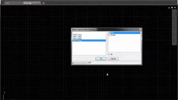The image size is (178, 100).
Task: Check the Model layout checkbox
Action: pos(109,35)
